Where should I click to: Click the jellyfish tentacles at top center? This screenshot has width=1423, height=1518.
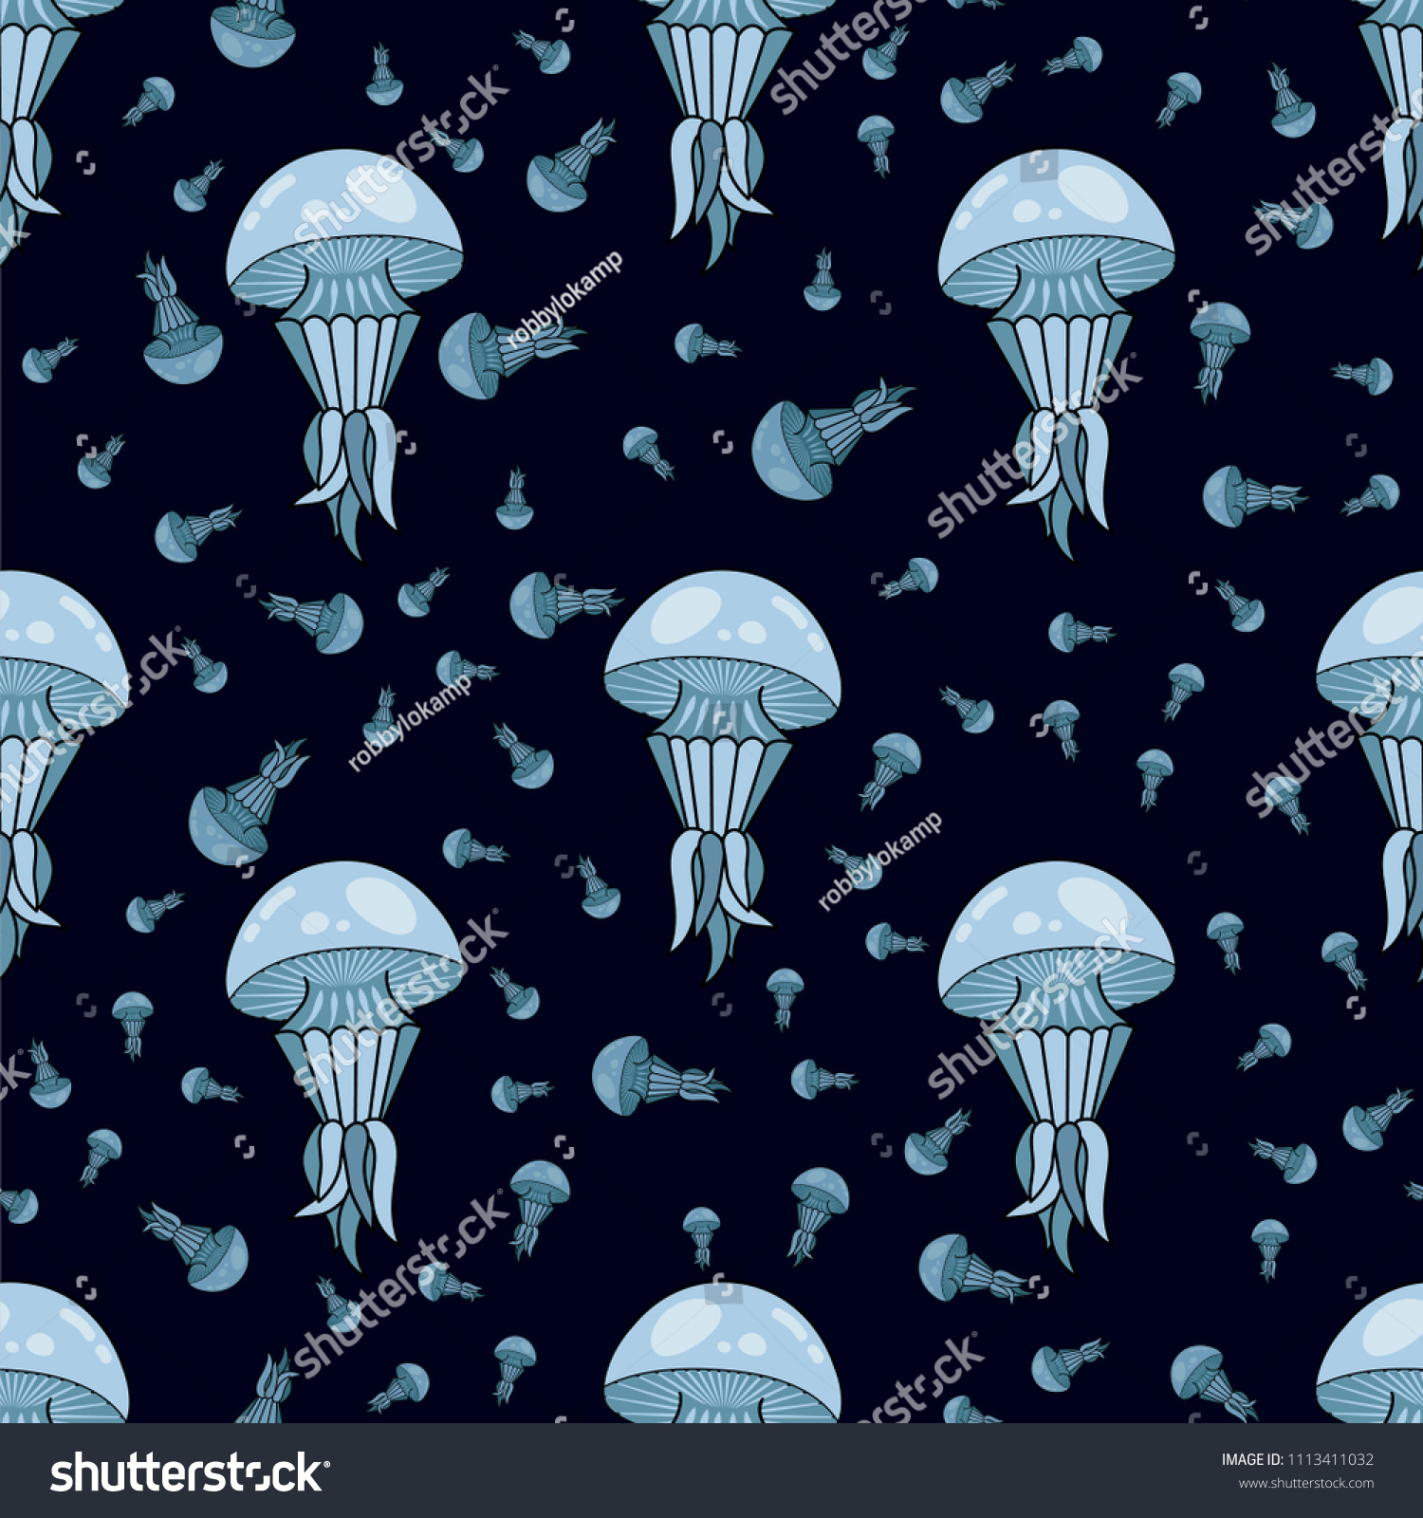(x=718, y=123)
